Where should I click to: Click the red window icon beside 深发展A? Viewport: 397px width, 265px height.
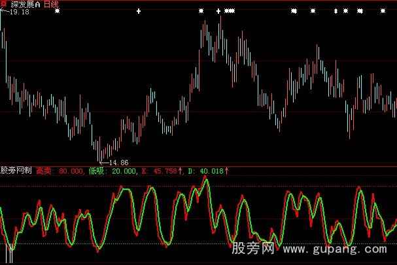(x=5, y=4)
